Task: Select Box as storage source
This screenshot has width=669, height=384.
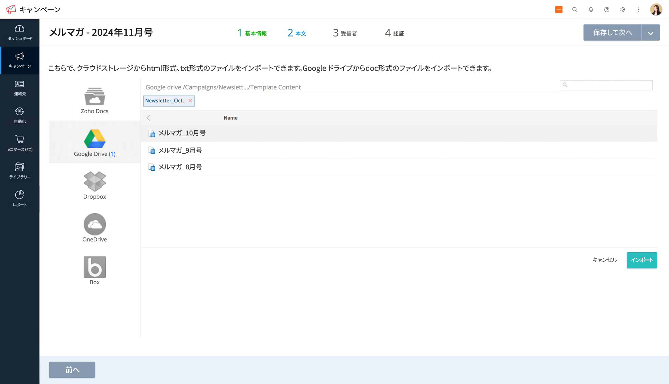Action: (95, 270)
